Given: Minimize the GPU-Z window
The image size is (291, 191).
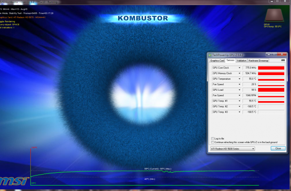Looking at the screenshot, I should point(268,54).
